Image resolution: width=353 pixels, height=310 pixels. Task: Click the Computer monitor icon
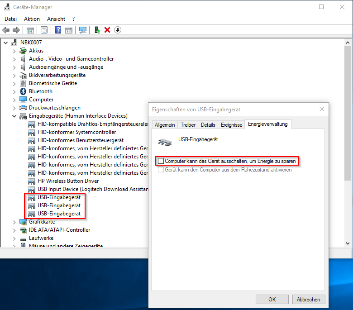pyautogui.click(x=23, y=100)
